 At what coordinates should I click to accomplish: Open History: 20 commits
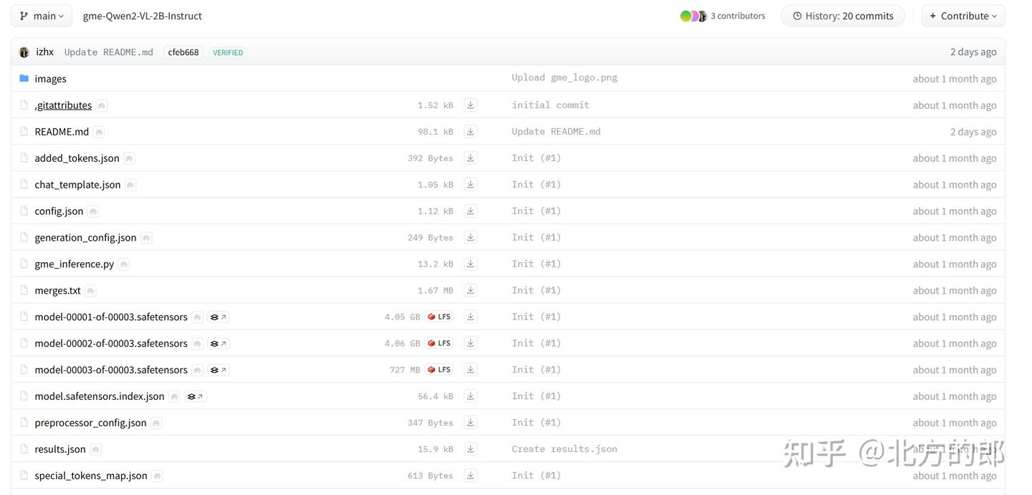pos(843,16)
